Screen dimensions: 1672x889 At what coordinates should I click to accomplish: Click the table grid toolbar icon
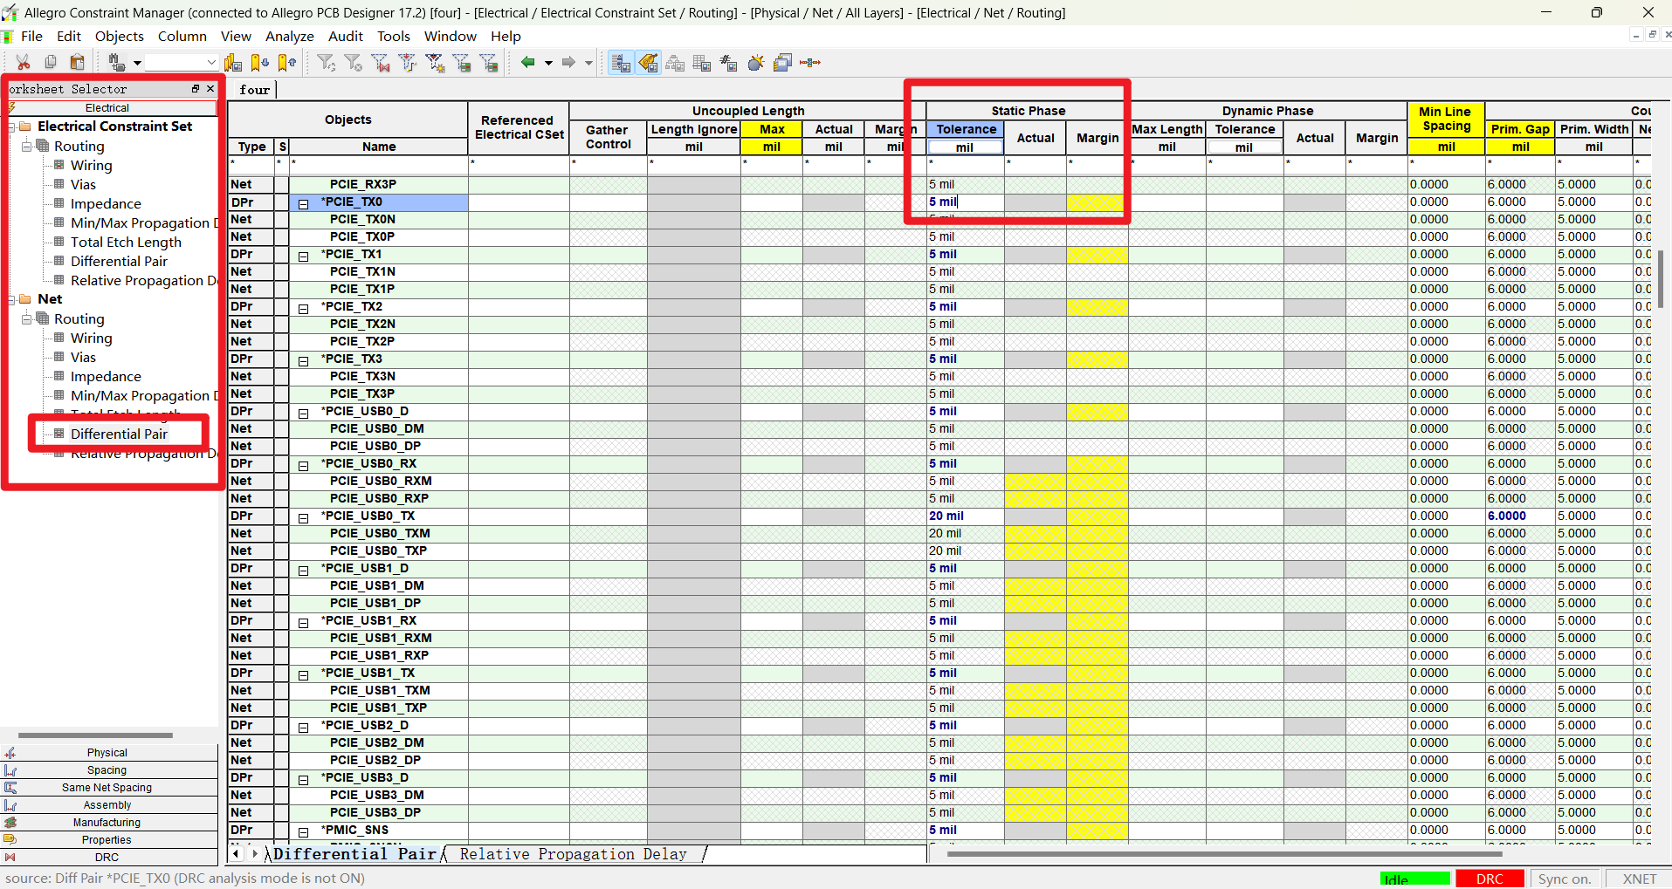[x=701, y=62]
